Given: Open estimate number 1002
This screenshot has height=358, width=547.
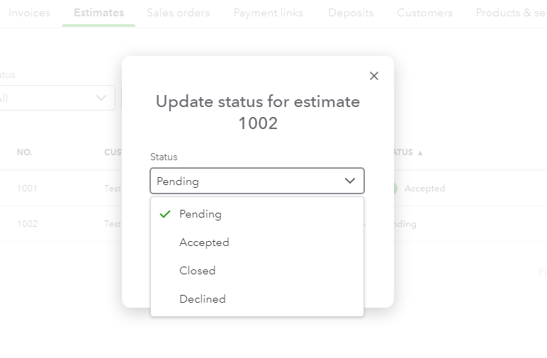Looking at the screenshot, I should coord(28,224).
